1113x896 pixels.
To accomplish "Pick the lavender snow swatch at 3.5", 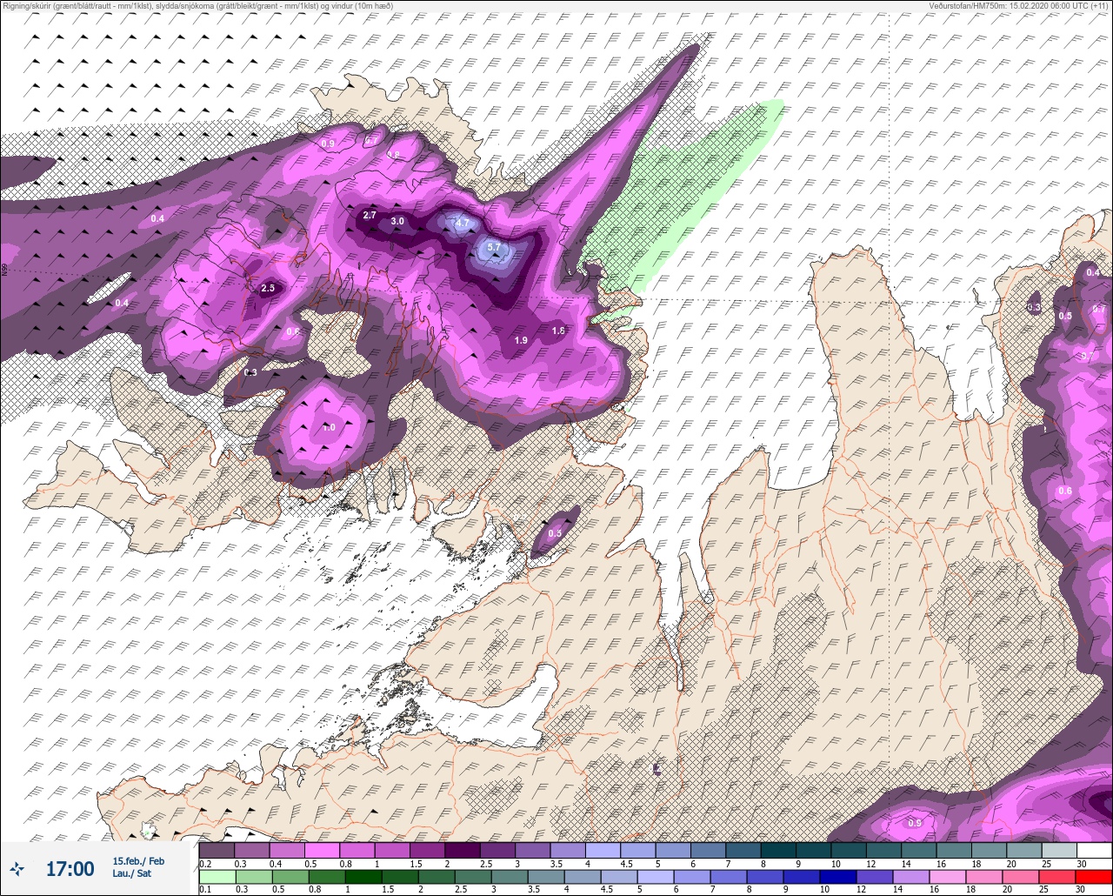I will pyautogui.click(x=568, y=850).
